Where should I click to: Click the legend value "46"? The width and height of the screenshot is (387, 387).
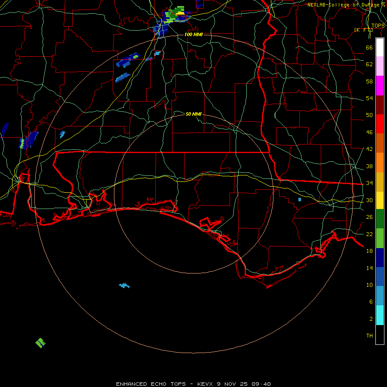pyautogui.click(x=369, y=132)
